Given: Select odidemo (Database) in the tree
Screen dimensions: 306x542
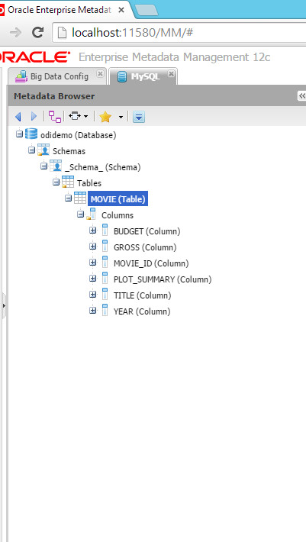Looking at the screenshot, I should pos(79,135).
